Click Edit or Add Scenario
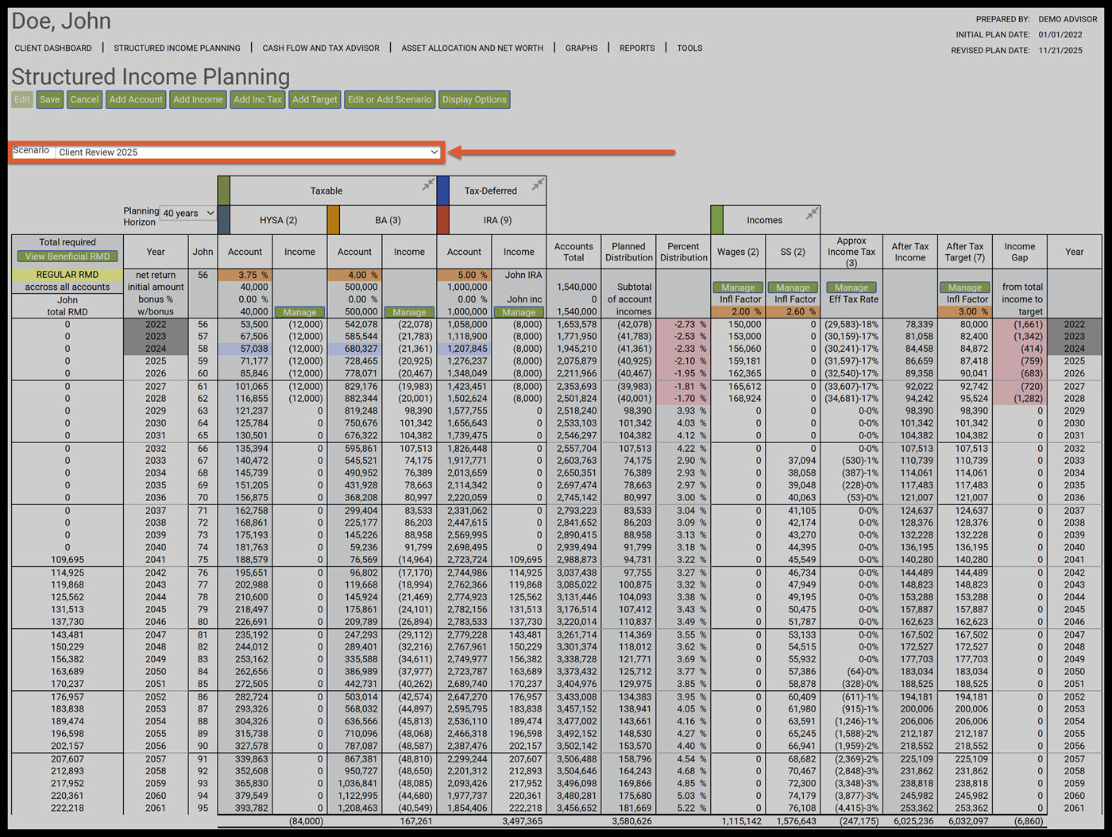 pos(390,99)
